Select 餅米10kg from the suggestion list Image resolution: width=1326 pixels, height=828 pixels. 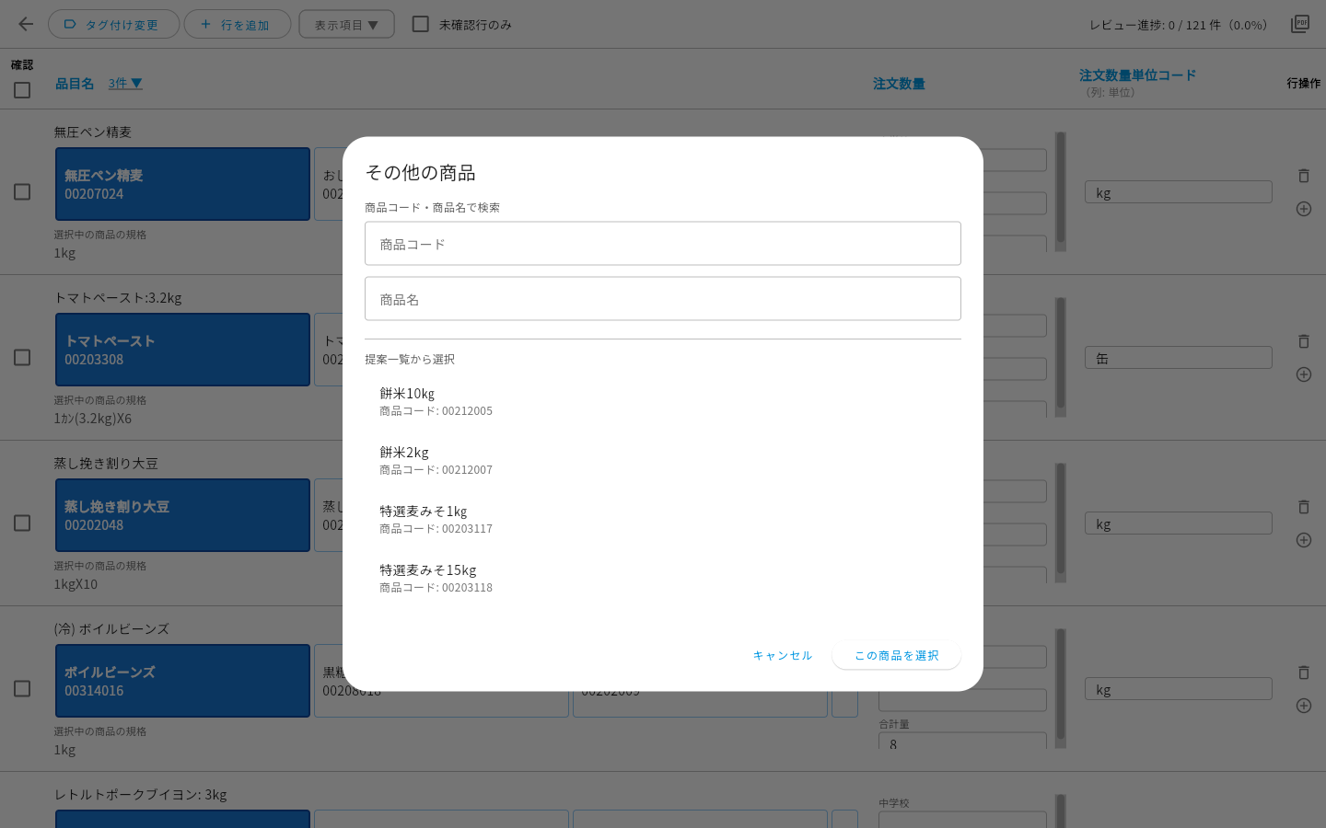(663, 401)
